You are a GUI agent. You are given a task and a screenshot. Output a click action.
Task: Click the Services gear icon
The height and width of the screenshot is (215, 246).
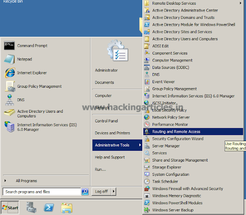click(147, 153)
